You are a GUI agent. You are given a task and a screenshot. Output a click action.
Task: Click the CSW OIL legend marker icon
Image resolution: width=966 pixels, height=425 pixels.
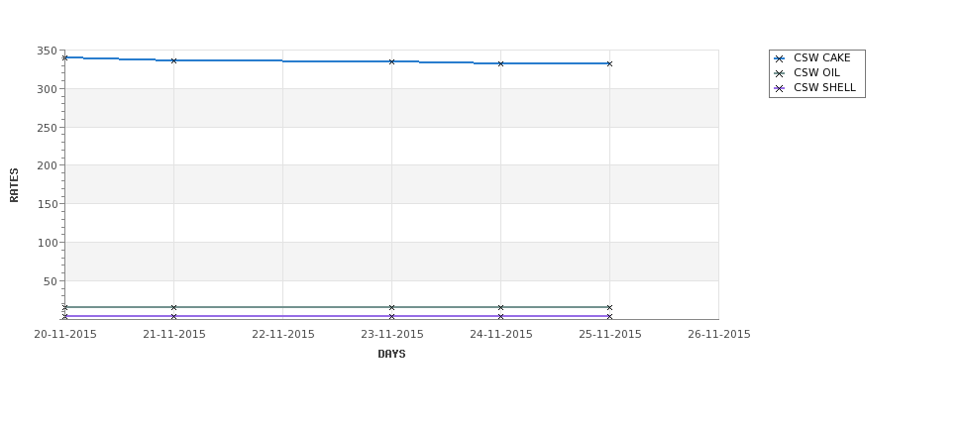point(780,73)
